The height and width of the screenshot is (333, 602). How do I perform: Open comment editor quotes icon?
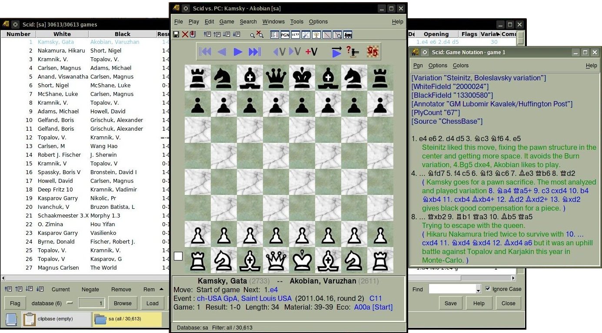296,35
